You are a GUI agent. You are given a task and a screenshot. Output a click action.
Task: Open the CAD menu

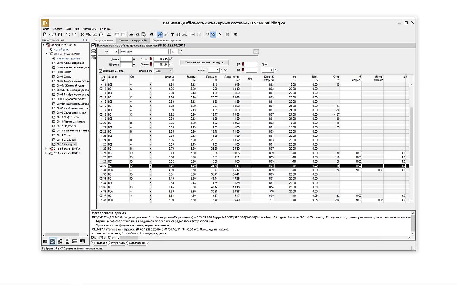(x=68, y=29)
